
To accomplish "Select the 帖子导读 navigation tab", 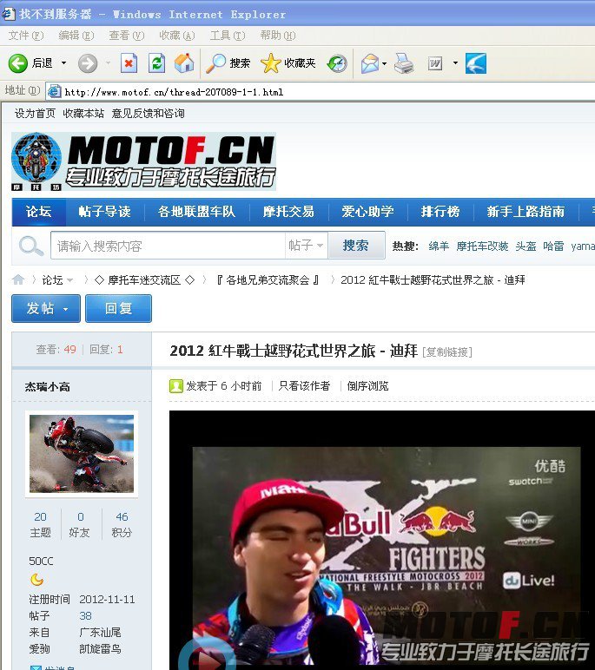I will (105, 212).
